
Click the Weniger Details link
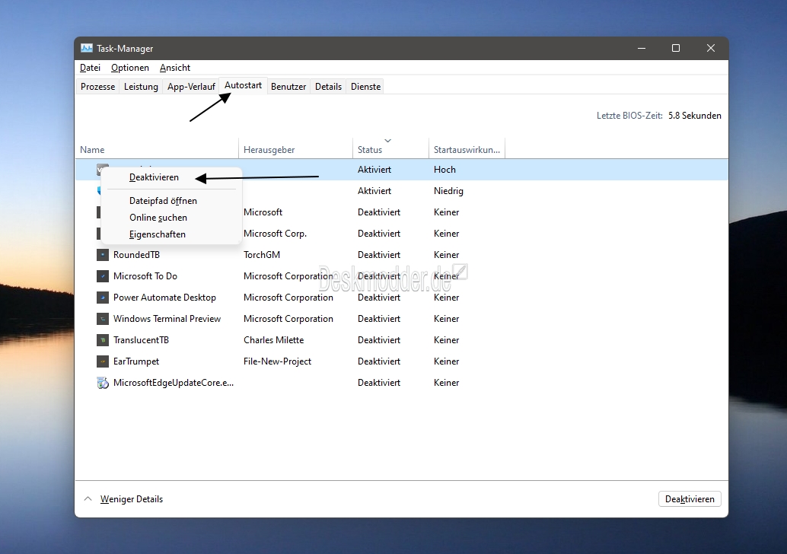point(132,498)
